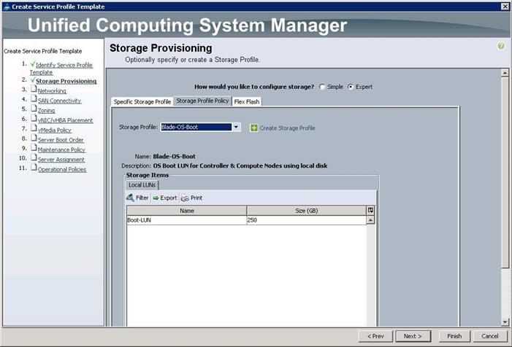512x347 pixels.
Task: Switch to the Storage Profile Policy tab
Action: (202, 101)
